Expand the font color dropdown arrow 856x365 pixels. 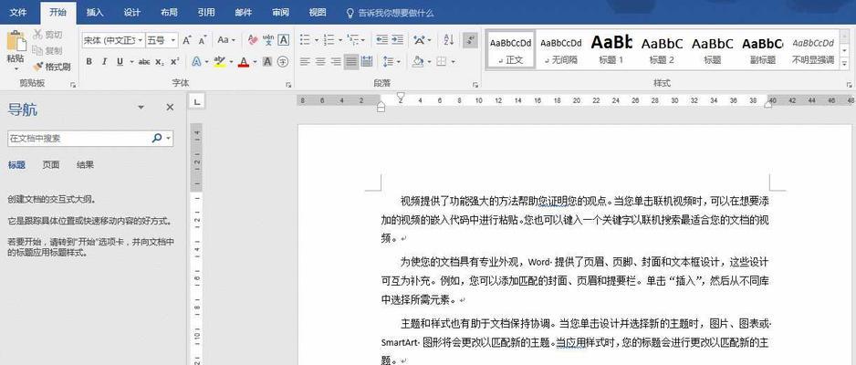tap(254, 62)
